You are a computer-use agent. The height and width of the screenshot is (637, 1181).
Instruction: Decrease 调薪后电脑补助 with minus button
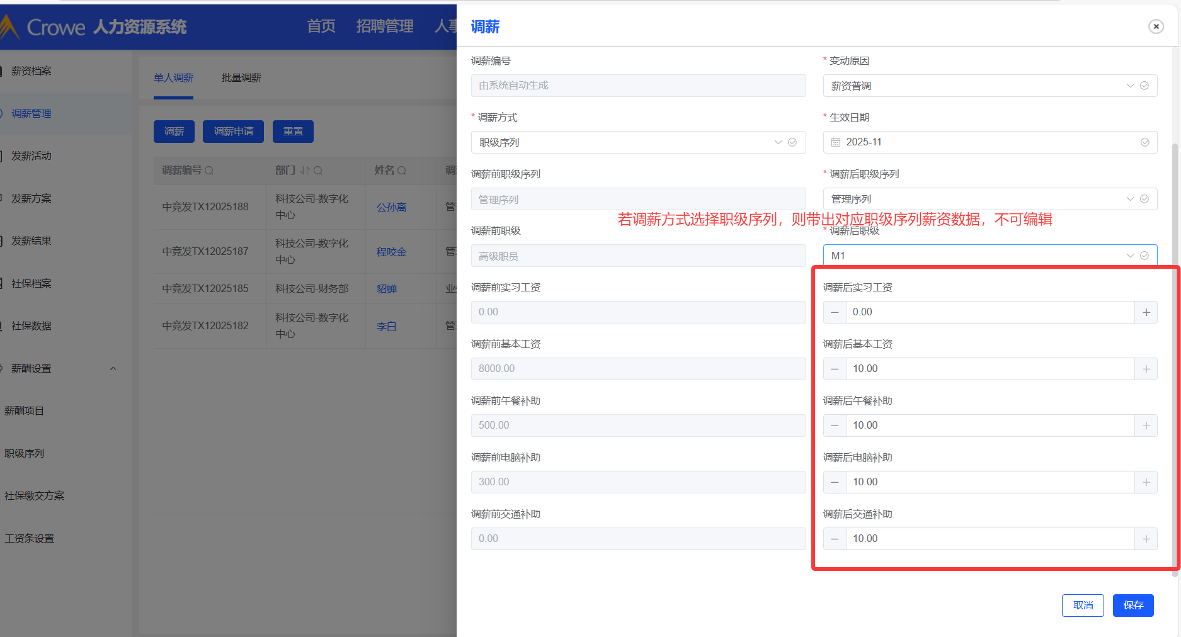point(835,482)
